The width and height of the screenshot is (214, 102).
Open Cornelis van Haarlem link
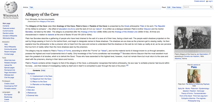coord(191,56)
